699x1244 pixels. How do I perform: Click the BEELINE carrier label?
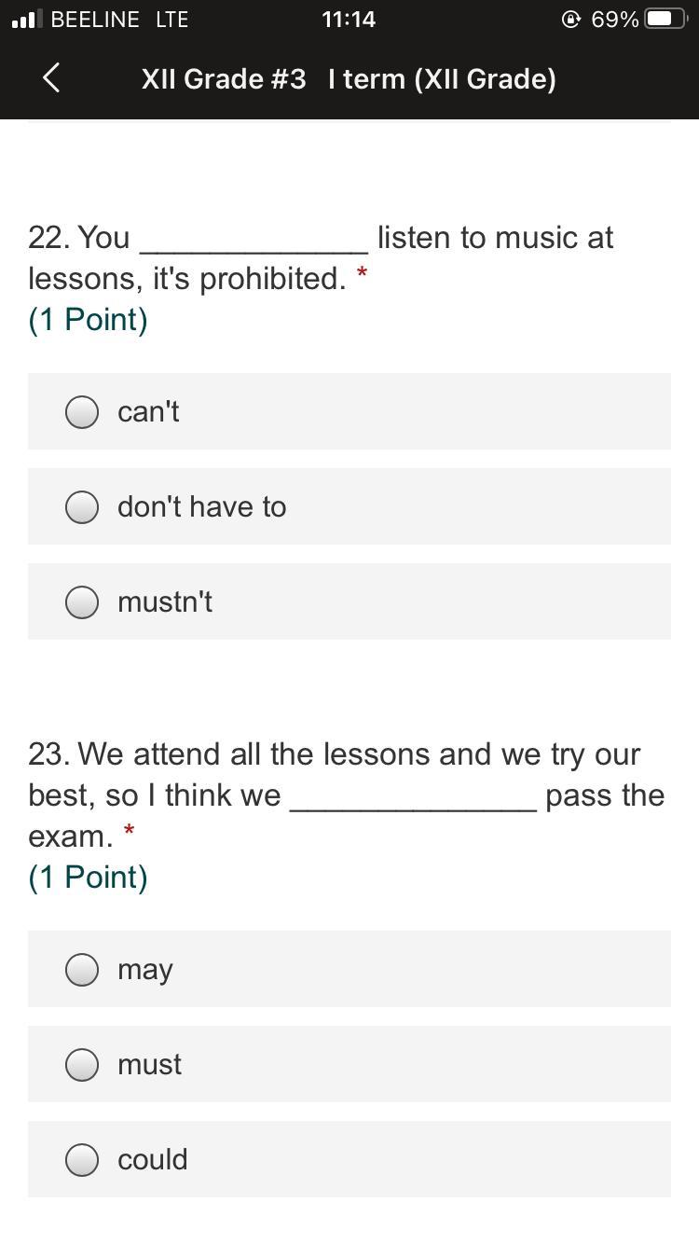(95, 20)
